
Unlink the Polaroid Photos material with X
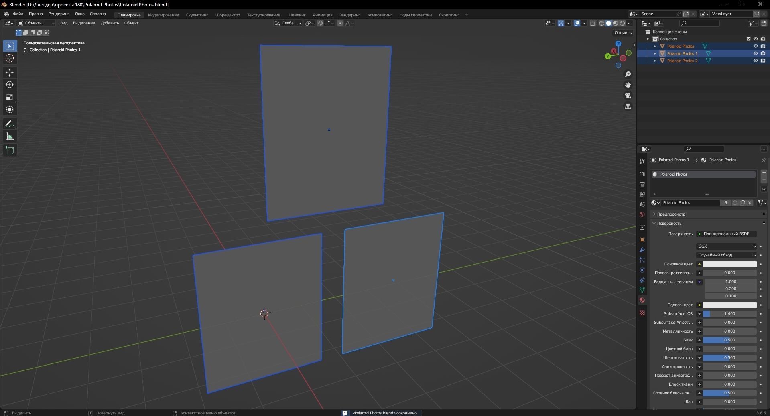[x=750, y=203]
